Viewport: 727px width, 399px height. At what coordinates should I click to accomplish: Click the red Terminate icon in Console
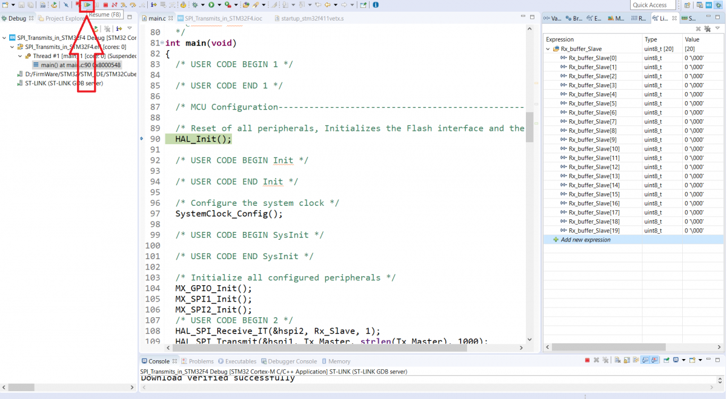click(x=587, y=360)
